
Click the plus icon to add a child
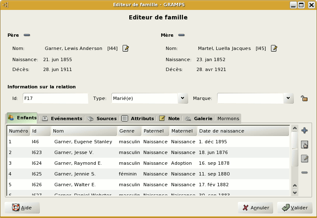[x=305, y=130]
